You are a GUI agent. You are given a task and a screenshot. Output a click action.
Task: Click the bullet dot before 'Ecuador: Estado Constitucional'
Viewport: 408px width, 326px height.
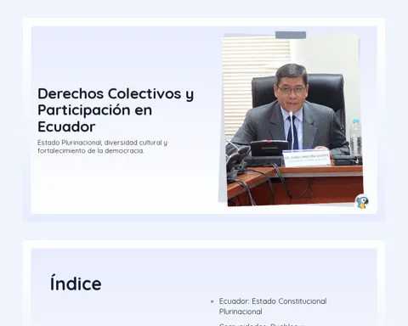tap(212, 301)
